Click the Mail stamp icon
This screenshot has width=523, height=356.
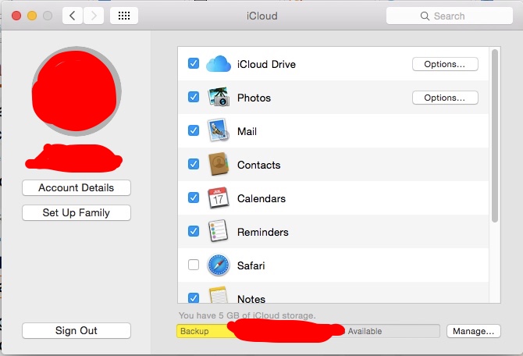[219, 130]
